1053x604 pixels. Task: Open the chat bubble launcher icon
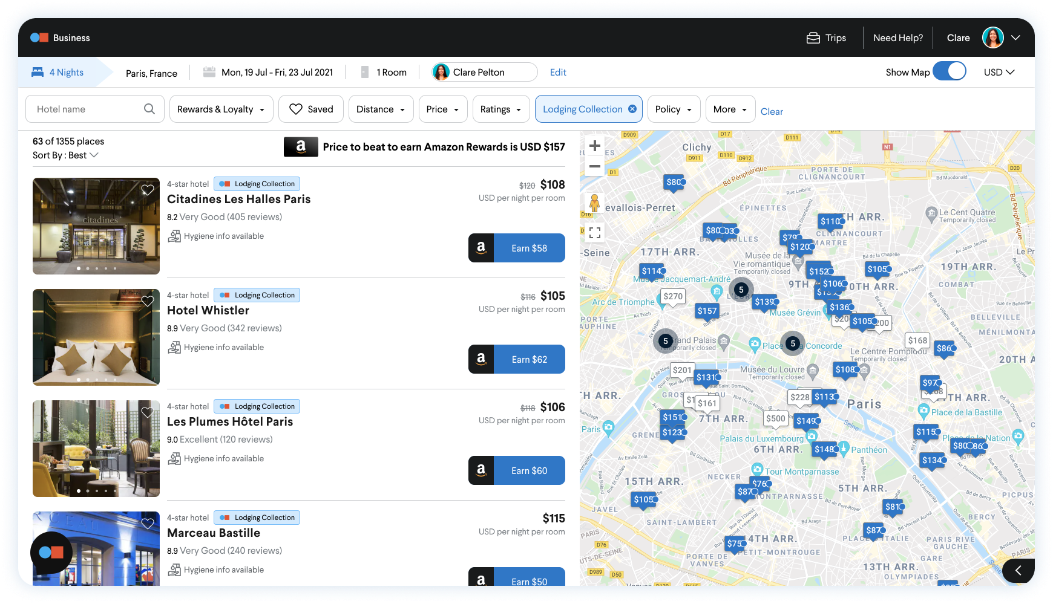[51, 552]
